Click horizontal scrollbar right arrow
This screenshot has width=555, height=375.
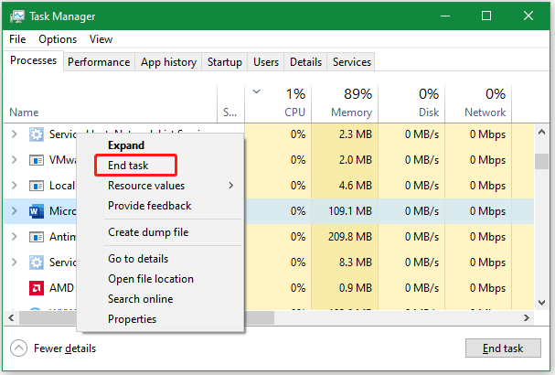point(527,318)
